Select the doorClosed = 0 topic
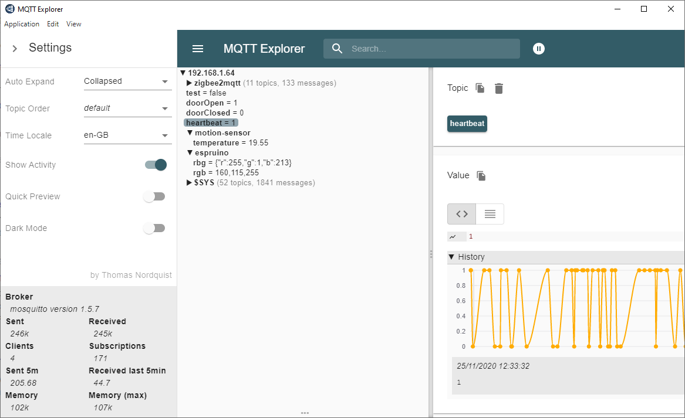The height and width of the screenshot is (418, 685). pyautogui.click(x=215, y=113)
